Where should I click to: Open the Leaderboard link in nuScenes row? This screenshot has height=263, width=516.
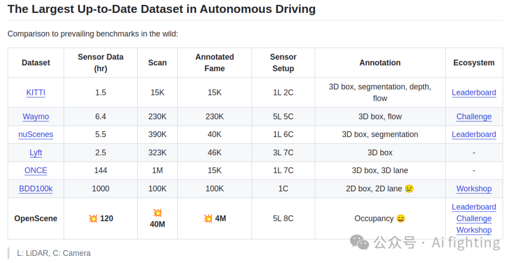coord(473,135)
